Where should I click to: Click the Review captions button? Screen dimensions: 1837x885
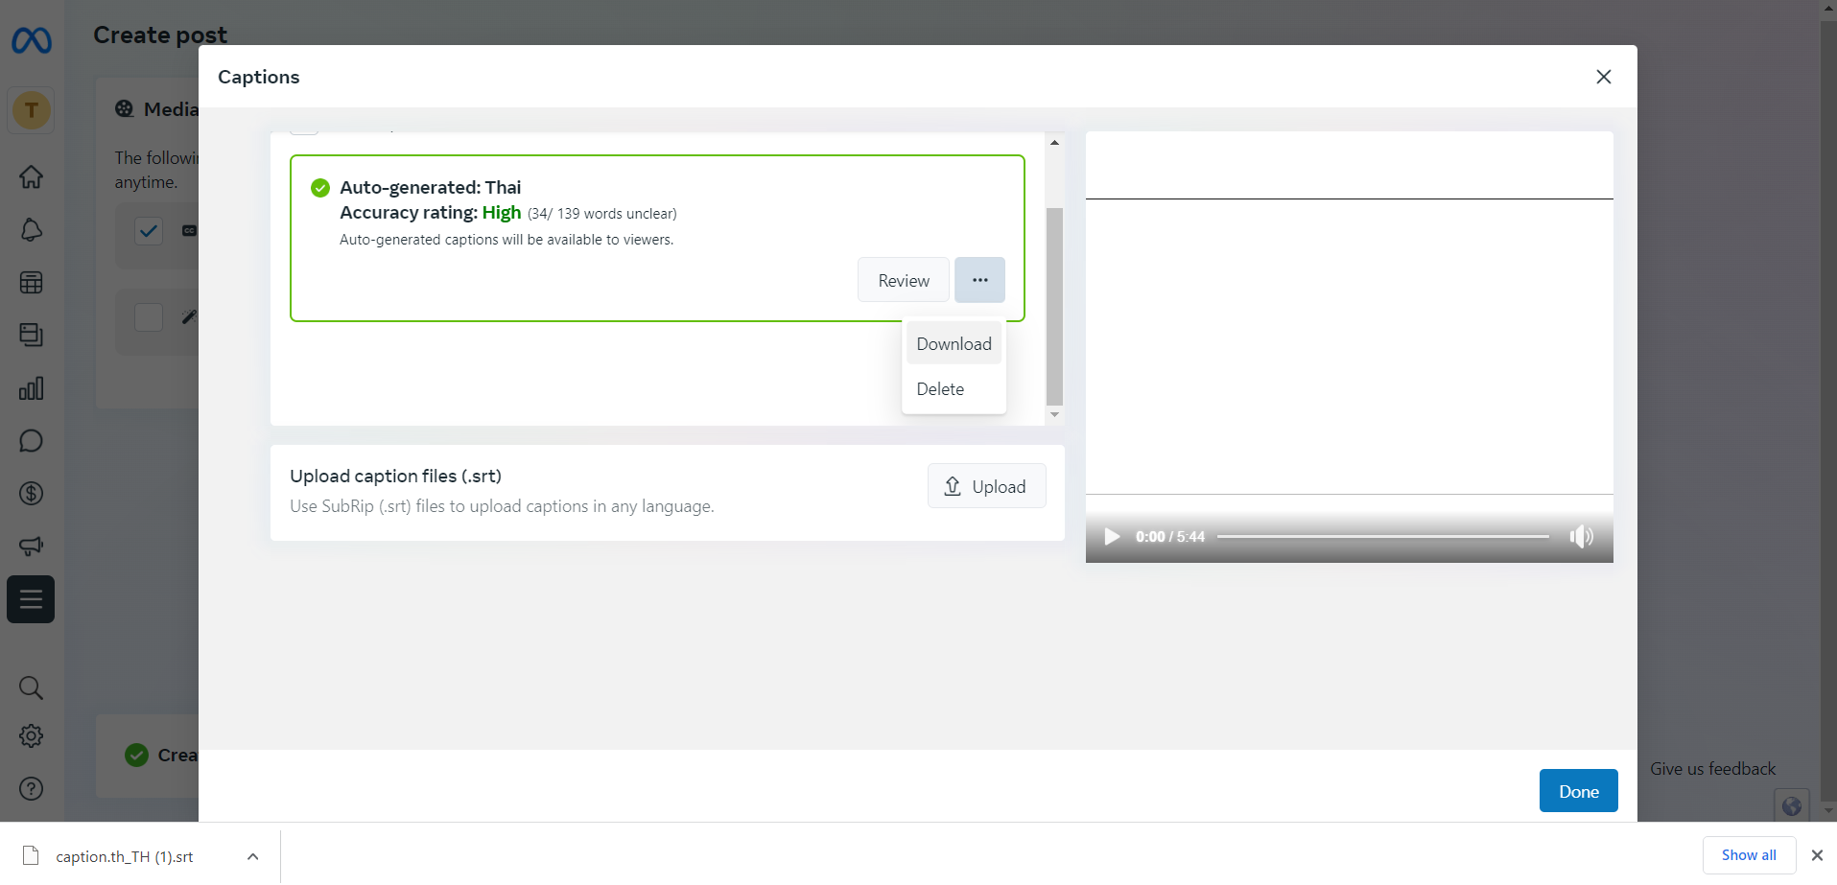click(903, 280)
